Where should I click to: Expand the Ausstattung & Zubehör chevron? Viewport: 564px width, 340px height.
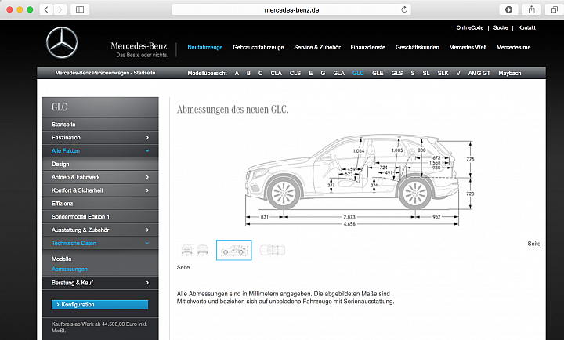(x=147, y=230)
